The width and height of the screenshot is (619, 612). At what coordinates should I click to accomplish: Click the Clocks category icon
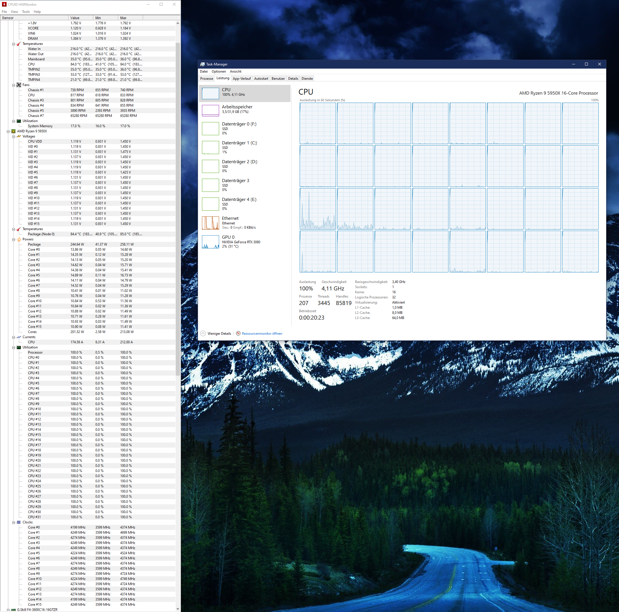(19, 522)
